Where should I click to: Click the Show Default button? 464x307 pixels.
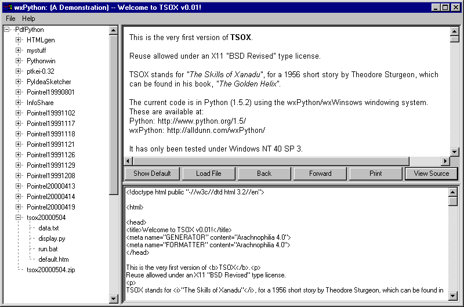click(x=152, y=174)
